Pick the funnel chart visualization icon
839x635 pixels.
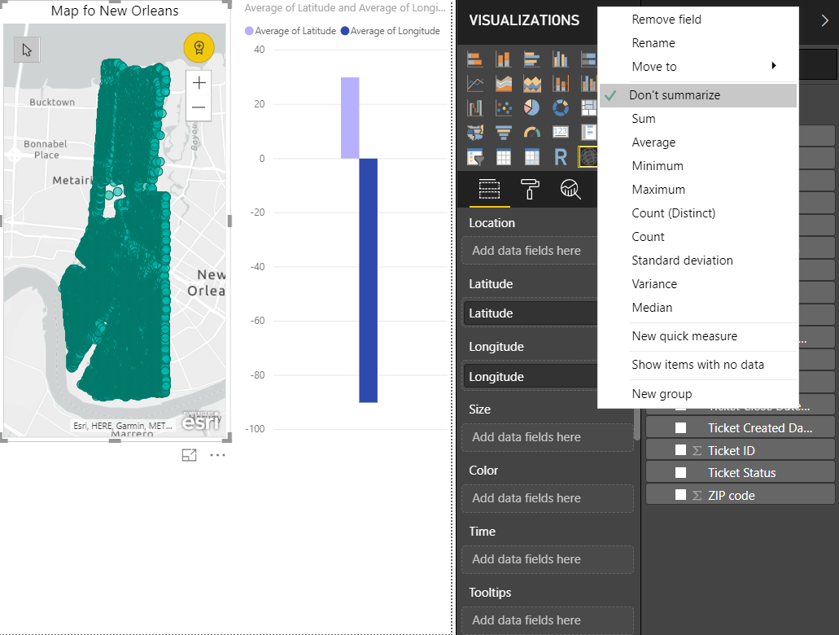503,132
